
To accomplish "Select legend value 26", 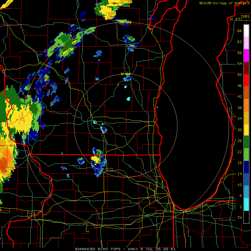I will tap(240, 141).
